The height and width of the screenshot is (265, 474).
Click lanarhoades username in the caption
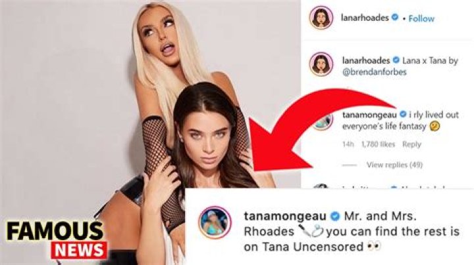366,60
